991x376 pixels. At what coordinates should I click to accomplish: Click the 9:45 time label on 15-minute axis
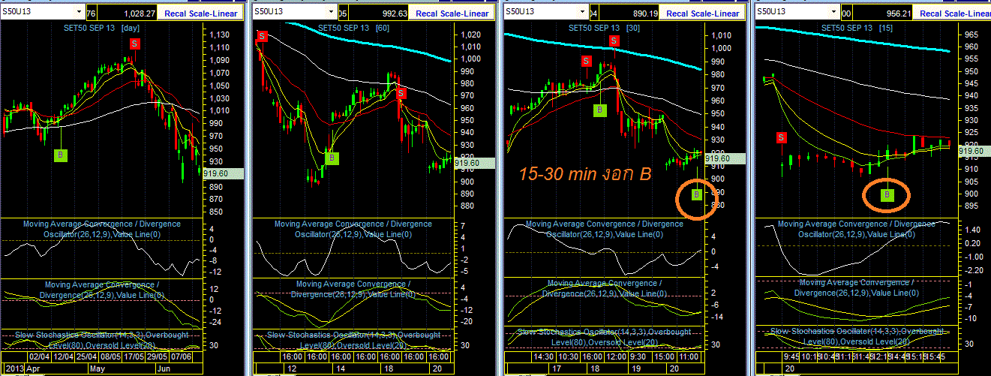(790, 358)
